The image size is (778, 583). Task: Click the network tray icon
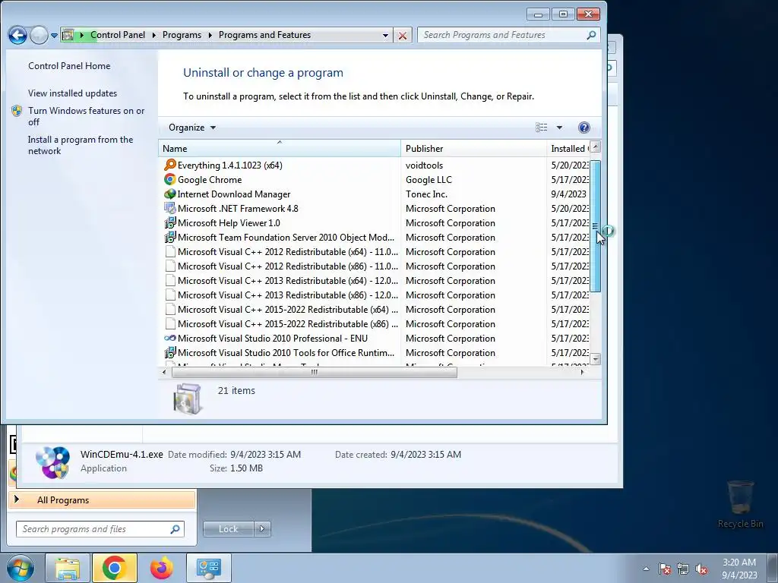click(x=683, y=569)
